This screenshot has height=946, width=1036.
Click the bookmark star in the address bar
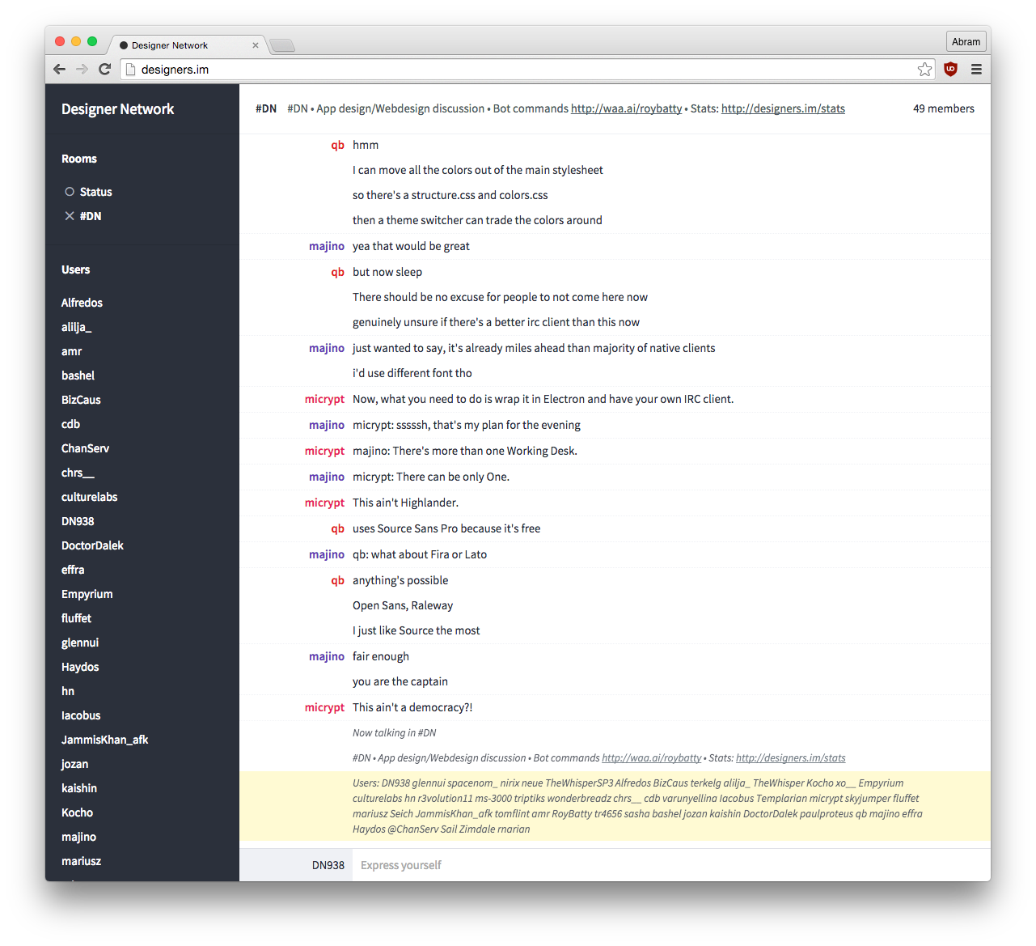(x=924, y=69)
